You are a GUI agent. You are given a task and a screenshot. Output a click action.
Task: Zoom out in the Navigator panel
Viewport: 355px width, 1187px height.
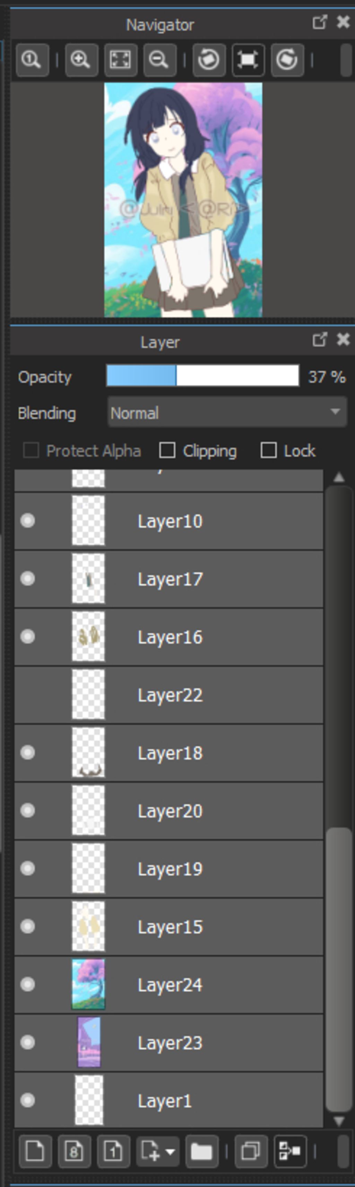(159, 60)
